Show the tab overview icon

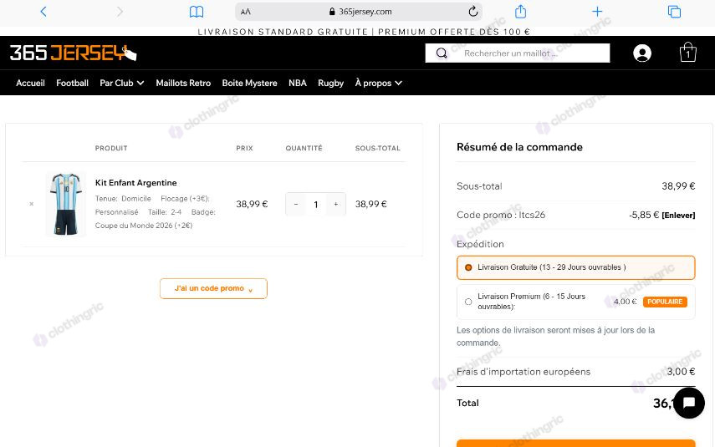point(674,12)
